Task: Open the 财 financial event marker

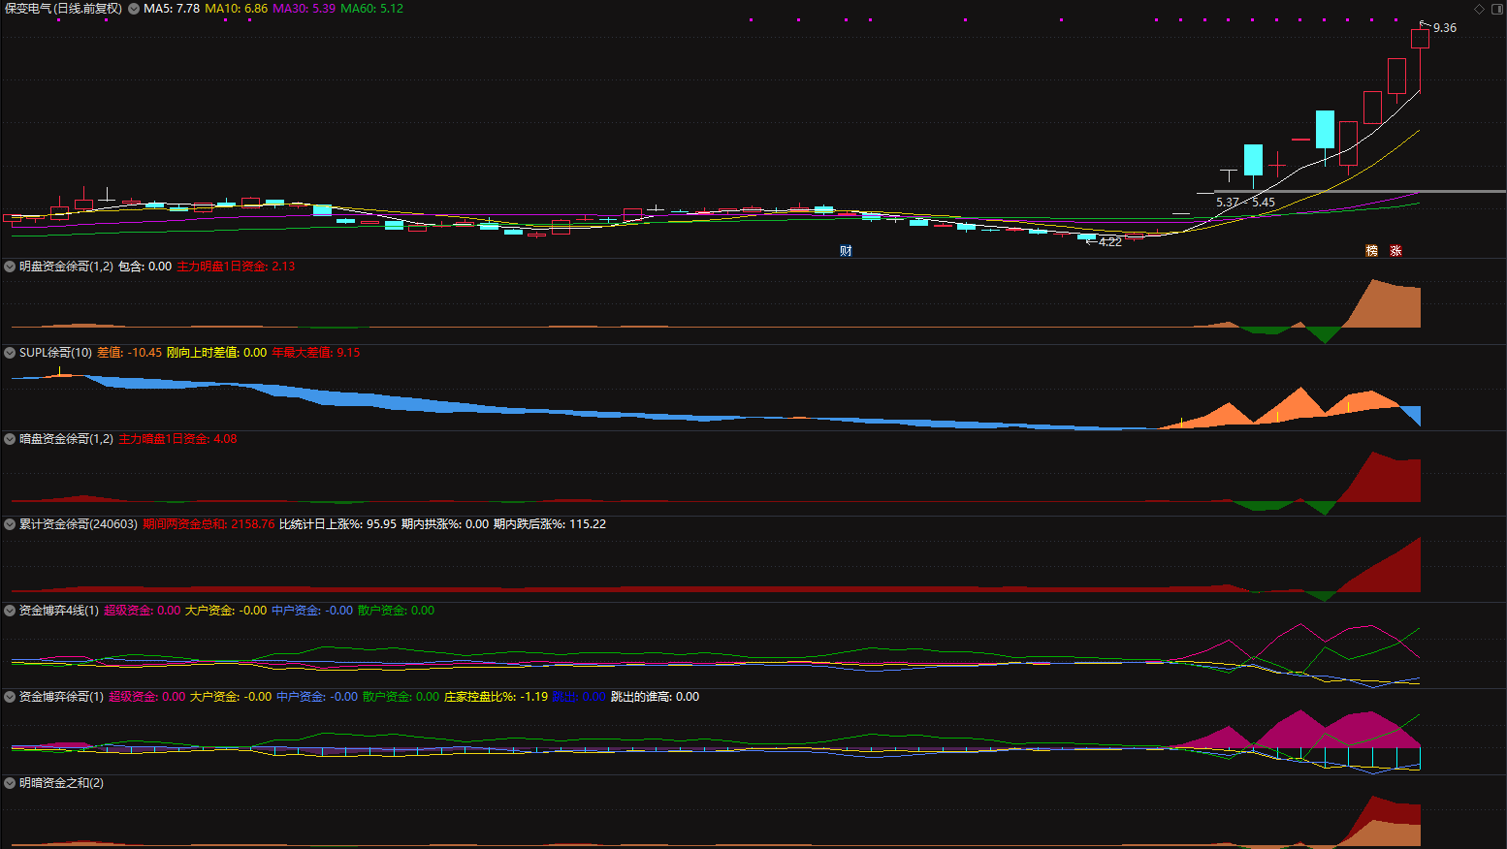Action: tap(846, 251)
